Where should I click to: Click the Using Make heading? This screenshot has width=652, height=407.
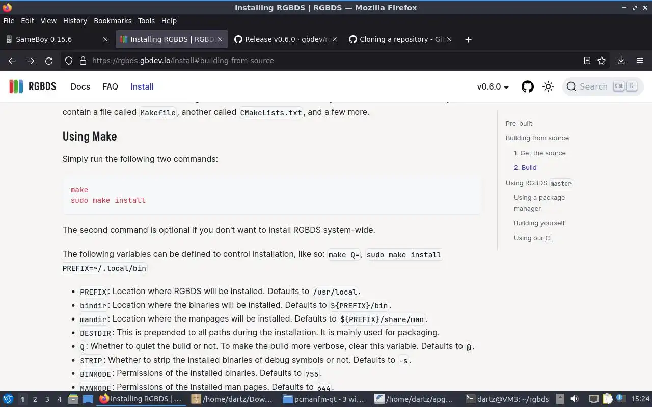tap(90, 136)
